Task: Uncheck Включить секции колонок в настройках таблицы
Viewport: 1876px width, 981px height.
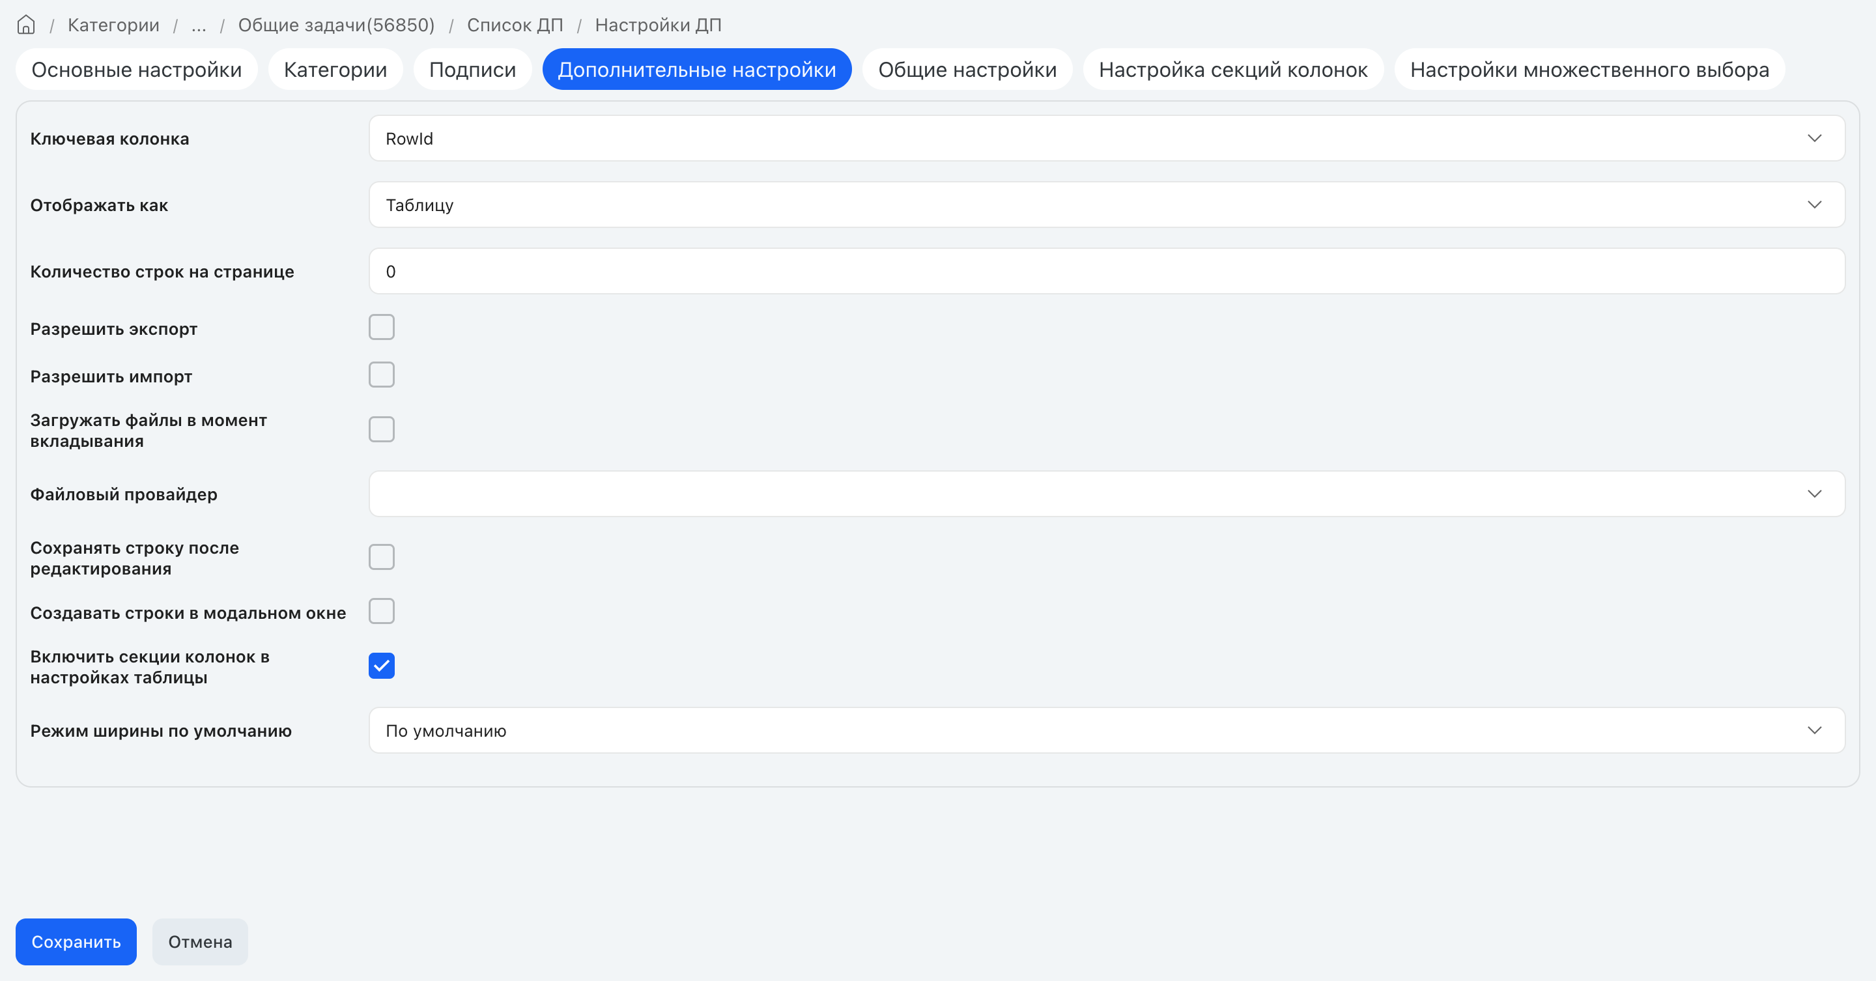Action: (382, 666)
